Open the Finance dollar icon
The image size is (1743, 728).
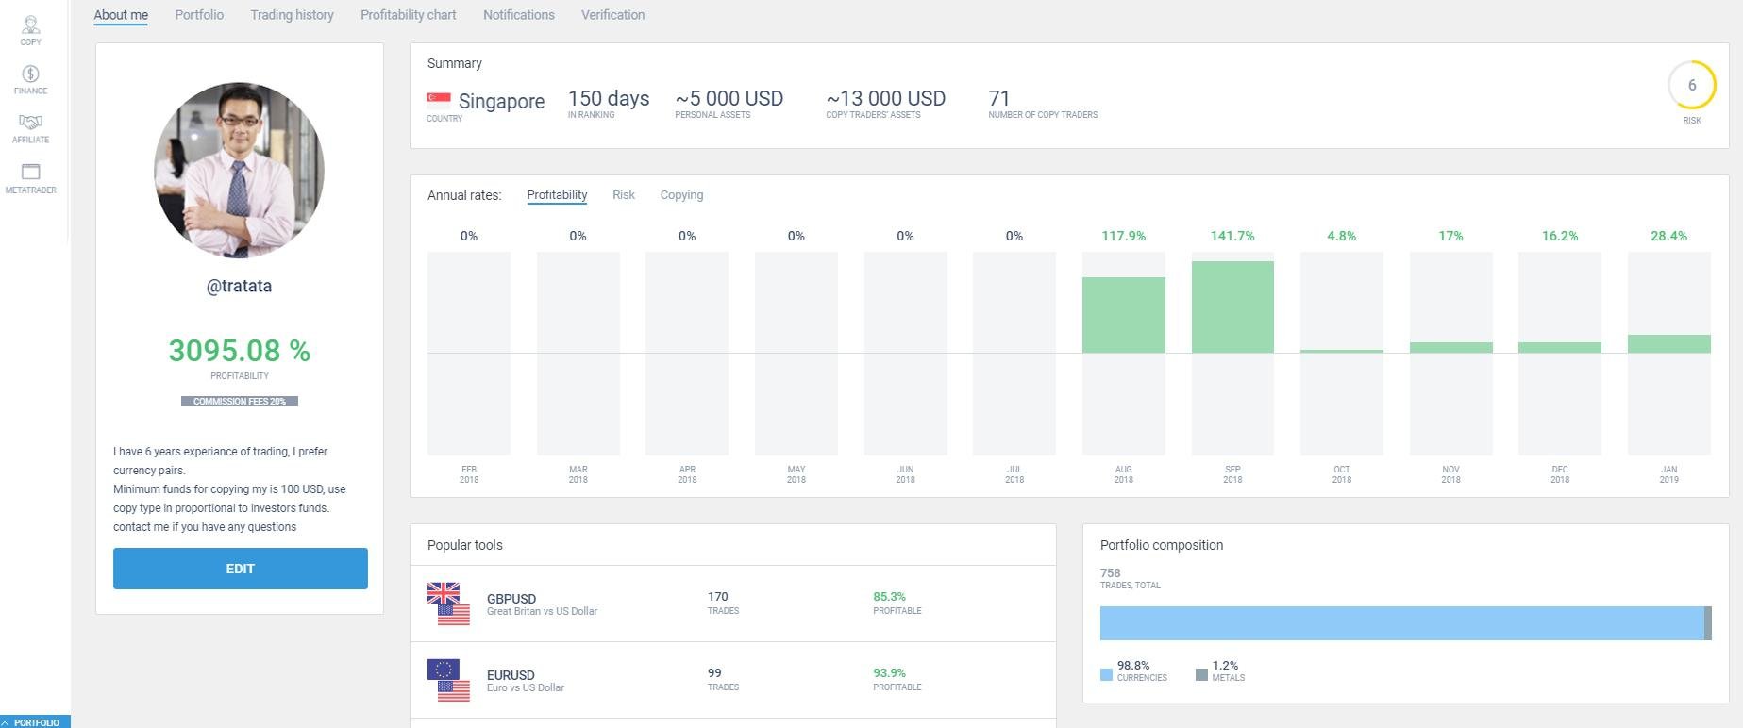pos(30,74)
